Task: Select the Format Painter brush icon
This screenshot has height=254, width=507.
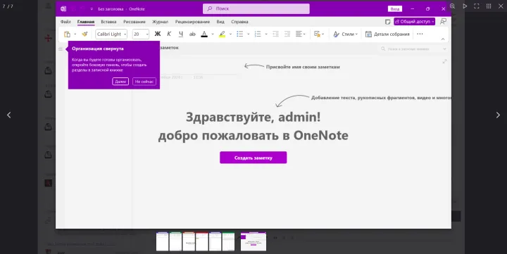Action: click(84, 34)
